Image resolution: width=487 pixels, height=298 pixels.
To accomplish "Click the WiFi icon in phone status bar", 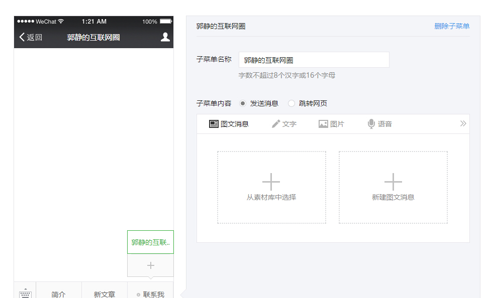I will click(x=61, y=22).
